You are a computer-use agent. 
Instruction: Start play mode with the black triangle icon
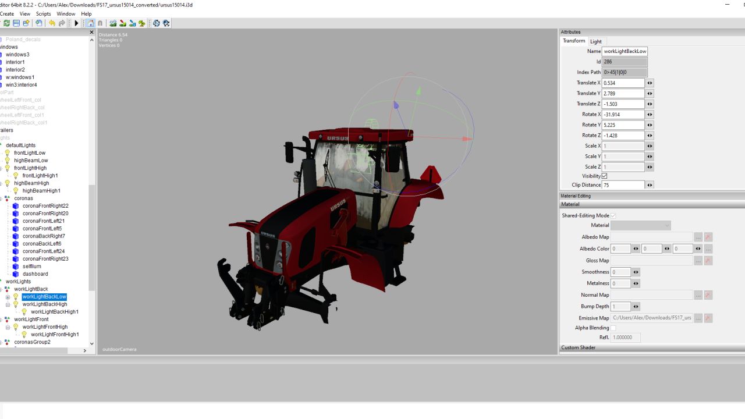(76, 23)
